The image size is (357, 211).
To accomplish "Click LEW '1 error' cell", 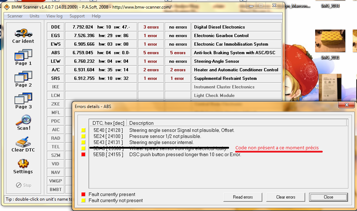I will coord(151,61).
